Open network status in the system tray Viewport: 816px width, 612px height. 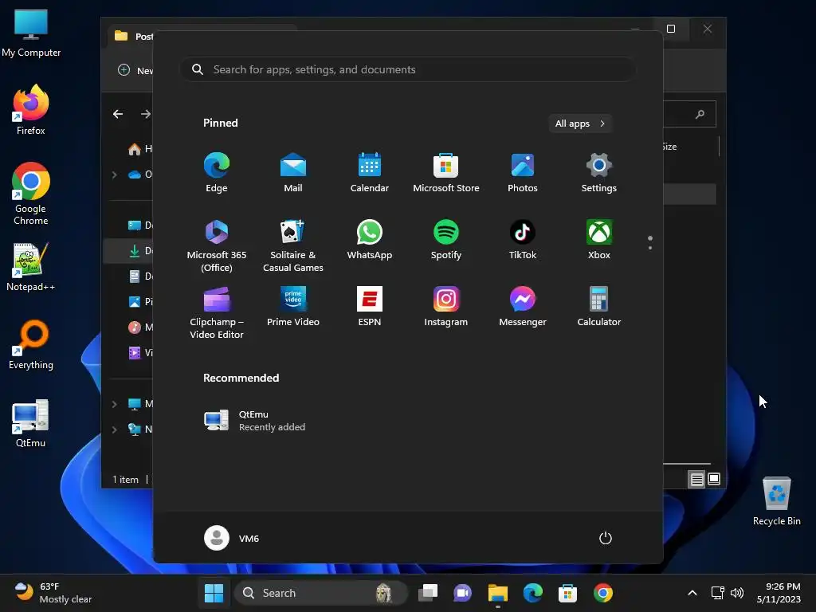pyautogui.click(x=718, y=593)
